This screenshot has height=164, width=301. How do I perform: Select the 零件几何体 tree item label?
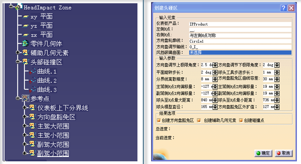click(x=46, y=44)
